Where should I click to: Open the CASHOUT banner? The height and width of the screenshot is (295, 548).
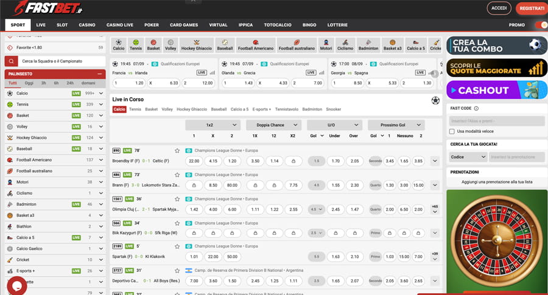[497, 90]
